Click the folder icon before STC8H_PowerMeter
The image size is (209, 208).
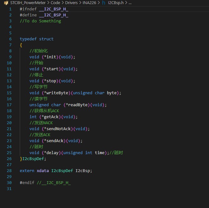pos(6,3)
